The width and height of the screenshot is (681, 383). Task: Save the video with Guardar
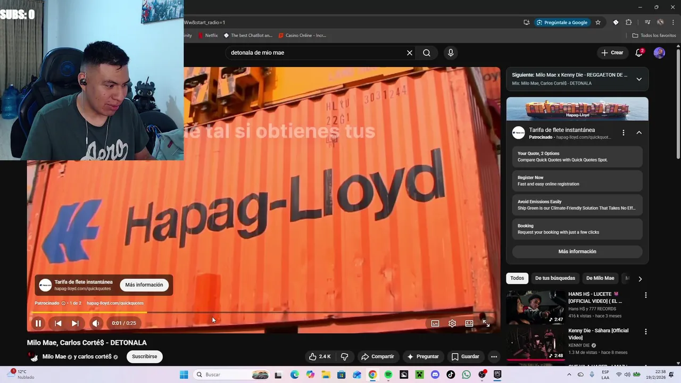click(466, 356)
